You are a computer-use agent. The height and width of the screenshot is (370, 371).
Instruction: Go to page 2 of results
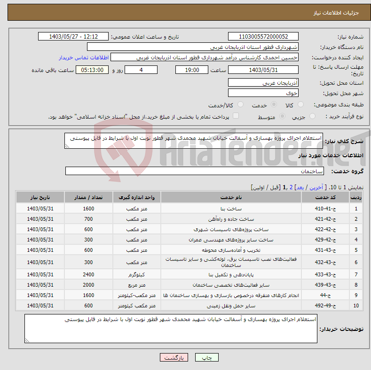[x=291, y=187]
